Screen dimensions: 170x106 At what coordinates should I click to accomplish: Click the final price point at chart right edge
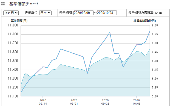coord(150,32)
